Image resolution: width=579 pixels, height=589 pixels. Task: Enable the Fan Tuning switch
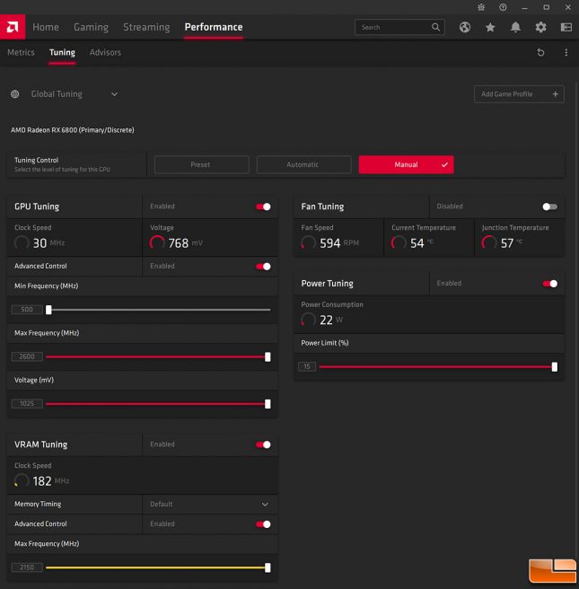coord(549,207)
